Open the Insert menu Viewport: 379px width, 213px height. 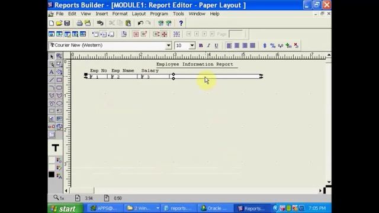coord(102,14)
